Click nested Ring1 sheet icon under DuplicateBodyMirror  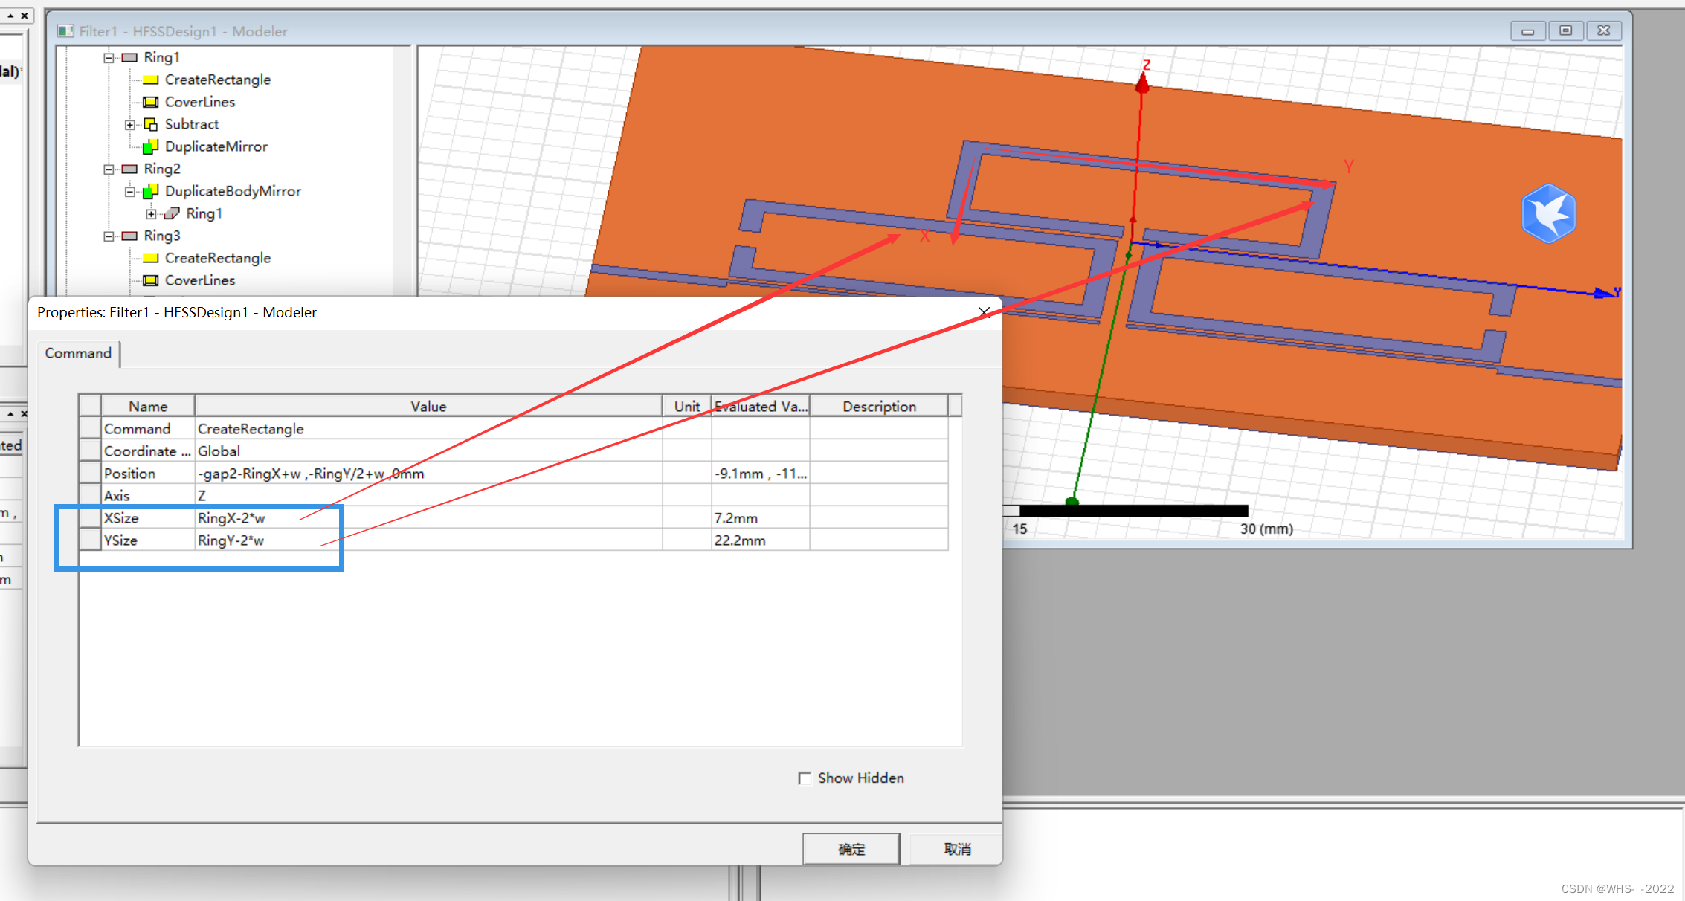172,213
